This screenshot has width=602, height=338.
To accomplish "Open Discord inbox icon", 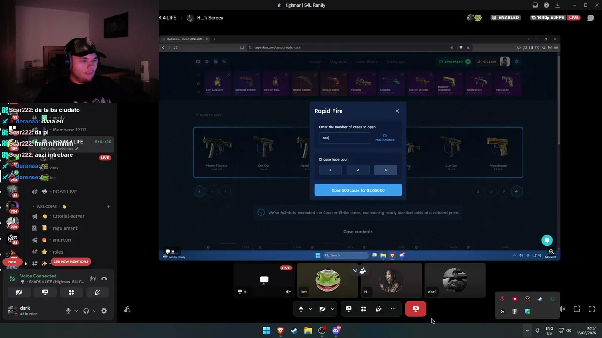I will tap(535, 5).
